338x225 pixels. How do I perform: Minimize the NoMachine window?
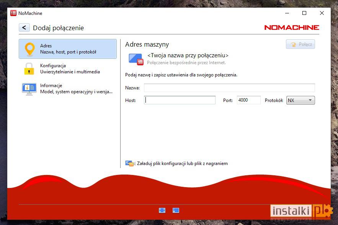tap(287, 13)
